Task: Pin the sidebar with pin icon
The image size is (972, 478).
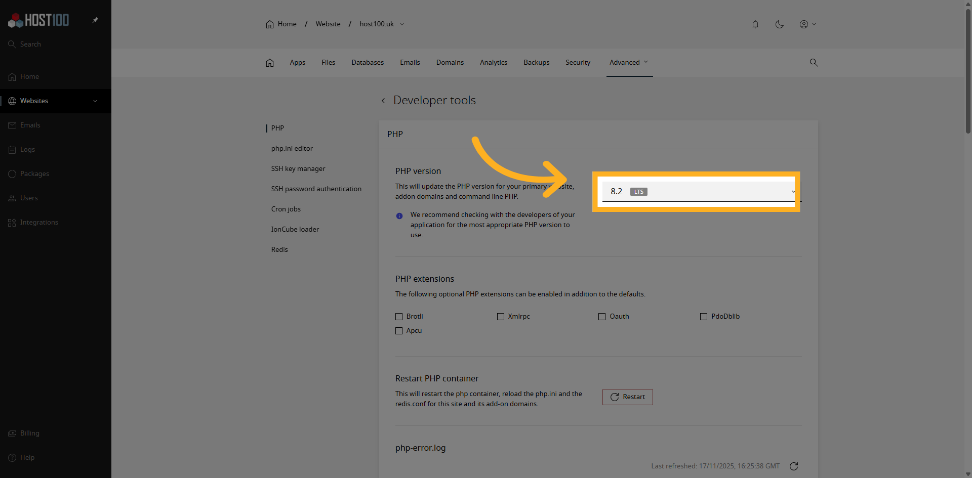Action: 95,20
